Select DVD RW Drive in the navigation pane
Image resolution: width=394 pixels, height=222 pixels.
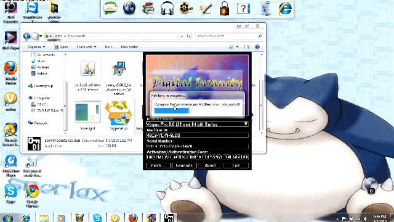pyautogui.click(x=49, y=110)
